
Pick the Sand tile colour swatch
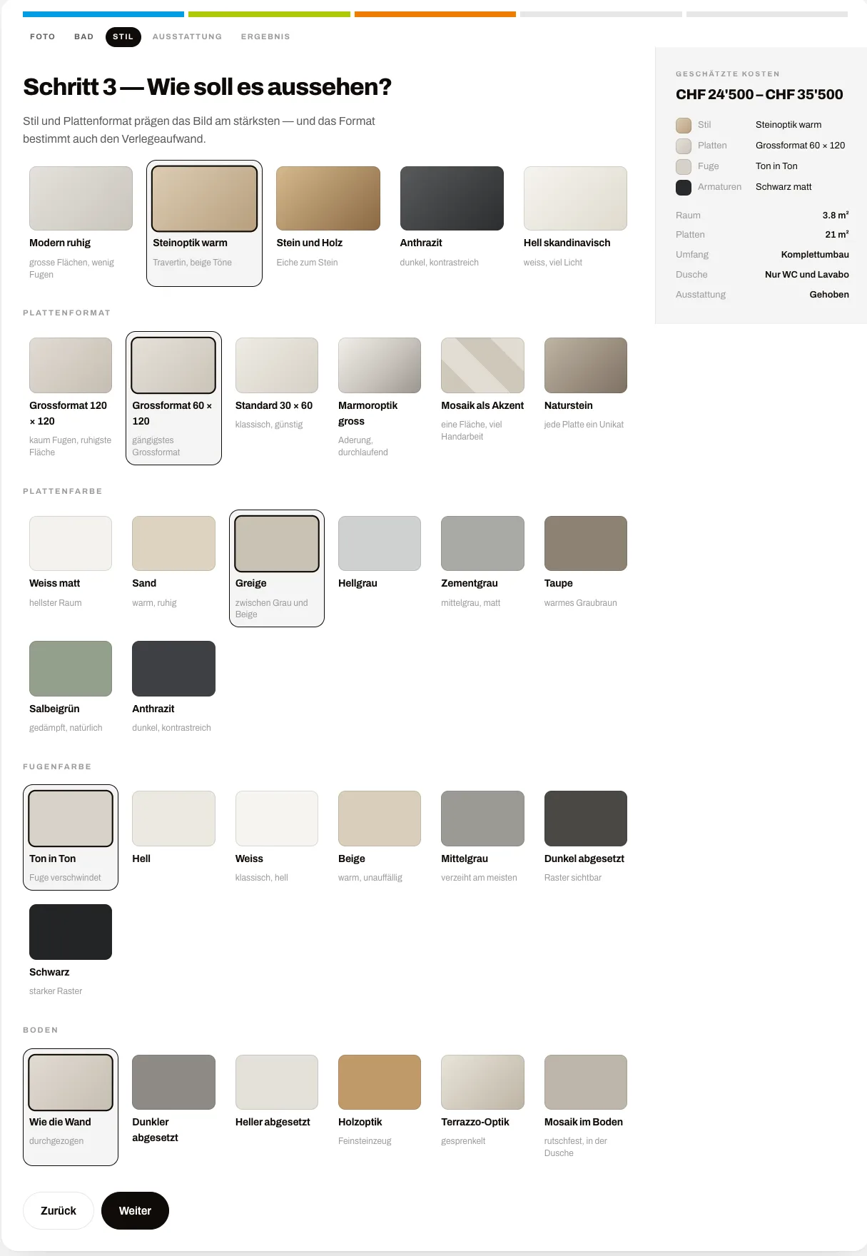[173, 569]
